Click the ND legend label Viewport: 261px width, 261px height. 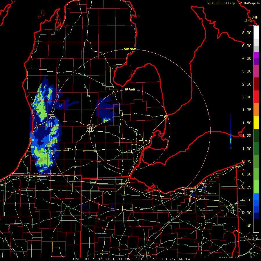pos(249,226)
